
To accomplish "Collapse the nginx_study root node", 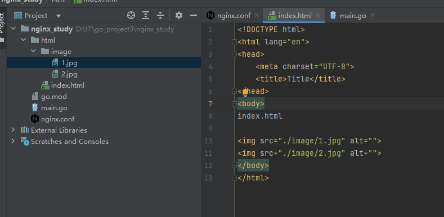I will click(x=13, y=29).
